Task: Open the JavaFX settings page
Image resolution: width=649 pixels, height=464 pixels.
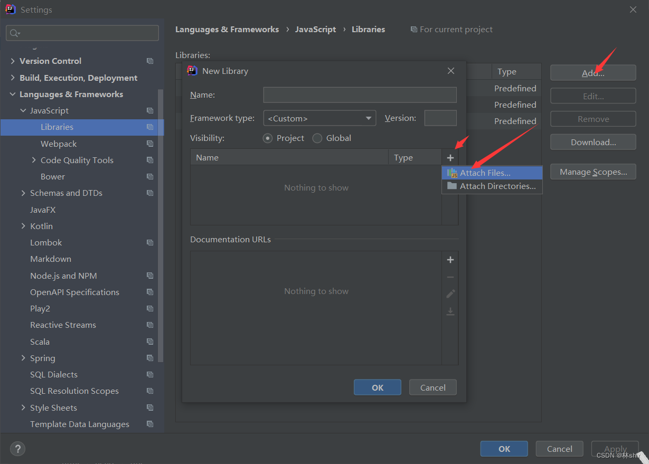Action: tap(43, 210)
